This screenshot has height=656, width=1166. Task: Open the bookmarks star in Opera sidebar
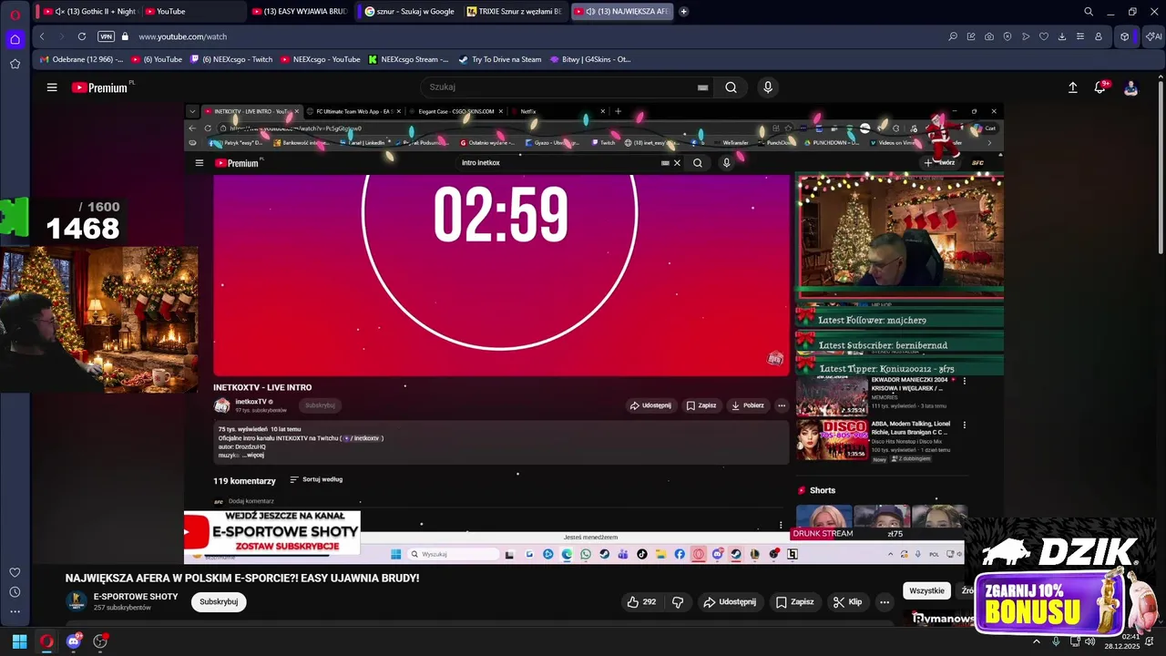click(x=15, y=64)
